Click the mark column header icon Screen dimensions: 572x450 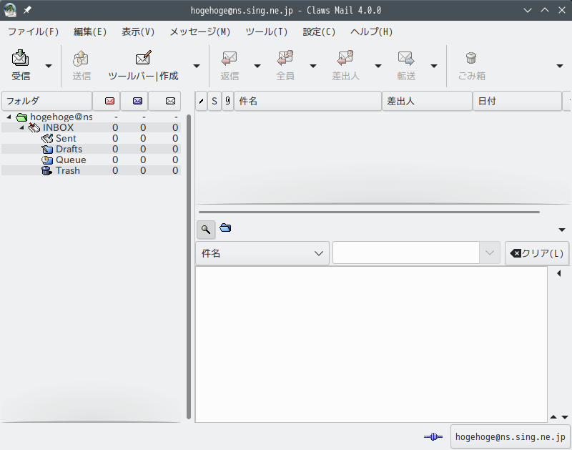click(202, 101)
